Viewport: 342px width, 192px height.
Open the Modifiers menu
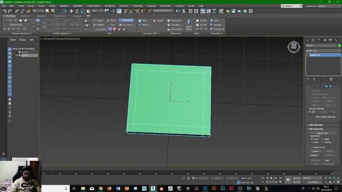(64, 6)
